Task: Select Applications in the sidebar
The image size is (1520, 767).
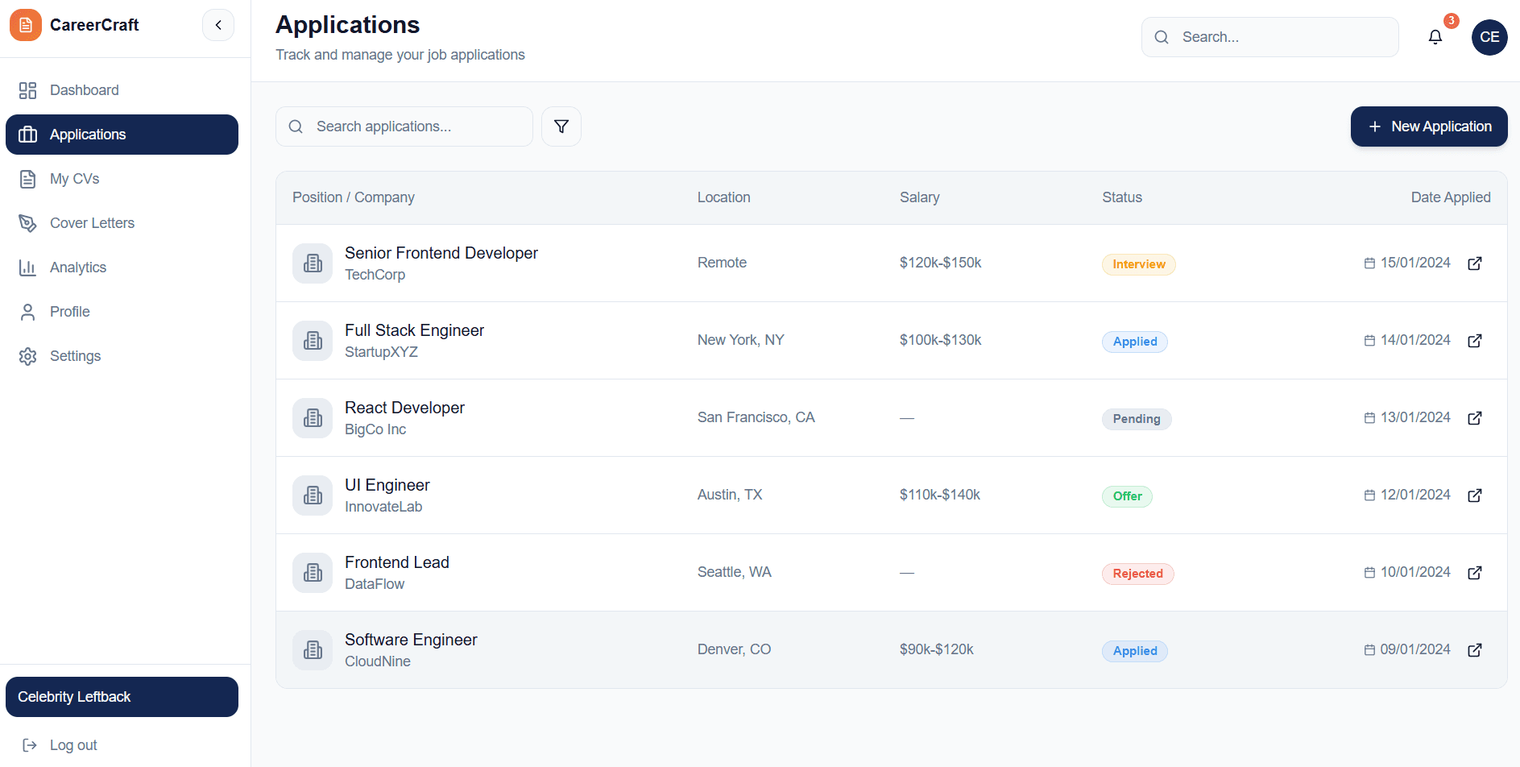Action: tap(122, 135)
